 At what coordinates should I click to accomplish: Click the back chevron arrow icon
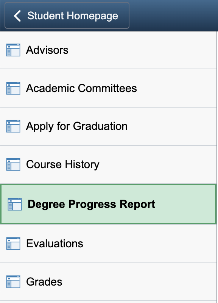[17, 16]
